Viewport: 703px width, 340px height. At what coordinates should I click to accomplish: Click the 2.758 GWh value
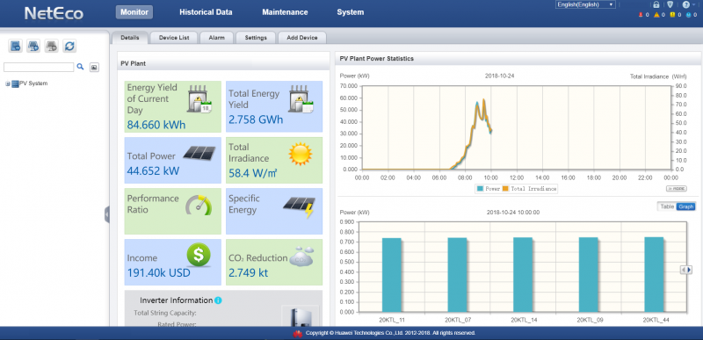coord(256,119)
